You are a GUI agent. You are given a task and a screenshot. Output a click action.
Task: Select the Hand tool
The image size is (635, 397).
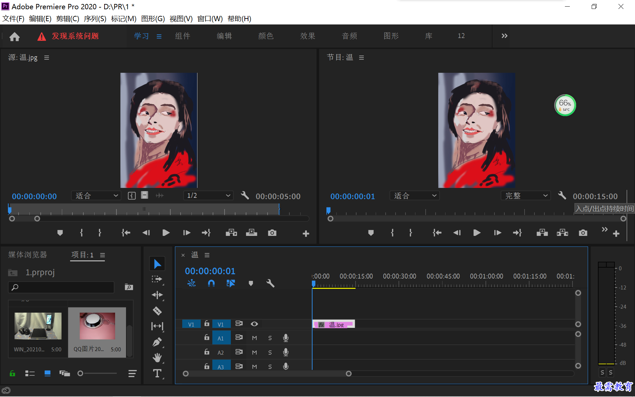[x=157, y=357]
